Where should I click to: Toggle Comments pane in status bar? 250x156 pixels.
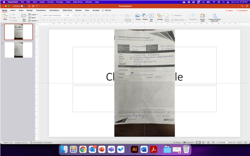189,143
